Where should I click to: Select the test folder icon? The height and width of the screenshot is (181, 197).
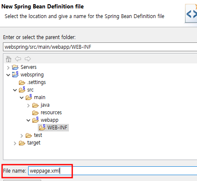[x=29, y=135]
